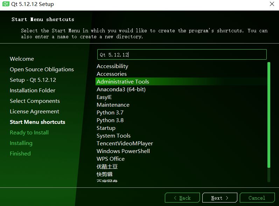Select 优酷土豆 folder entry
Viewport: 279px width, 206px height.
click(x=181, y=166)
